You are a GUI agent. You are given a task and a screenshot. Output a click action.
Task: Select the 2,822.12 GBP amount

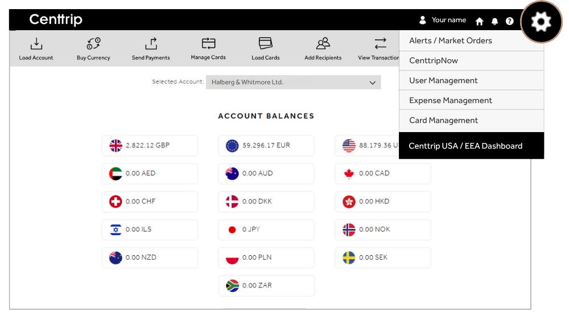148,145
